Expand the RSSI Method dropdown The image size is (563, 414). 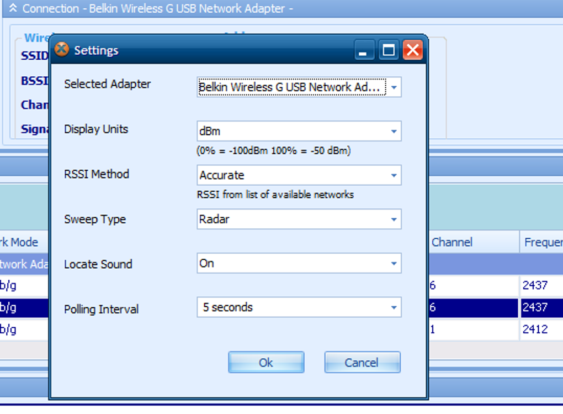[299, 175]
